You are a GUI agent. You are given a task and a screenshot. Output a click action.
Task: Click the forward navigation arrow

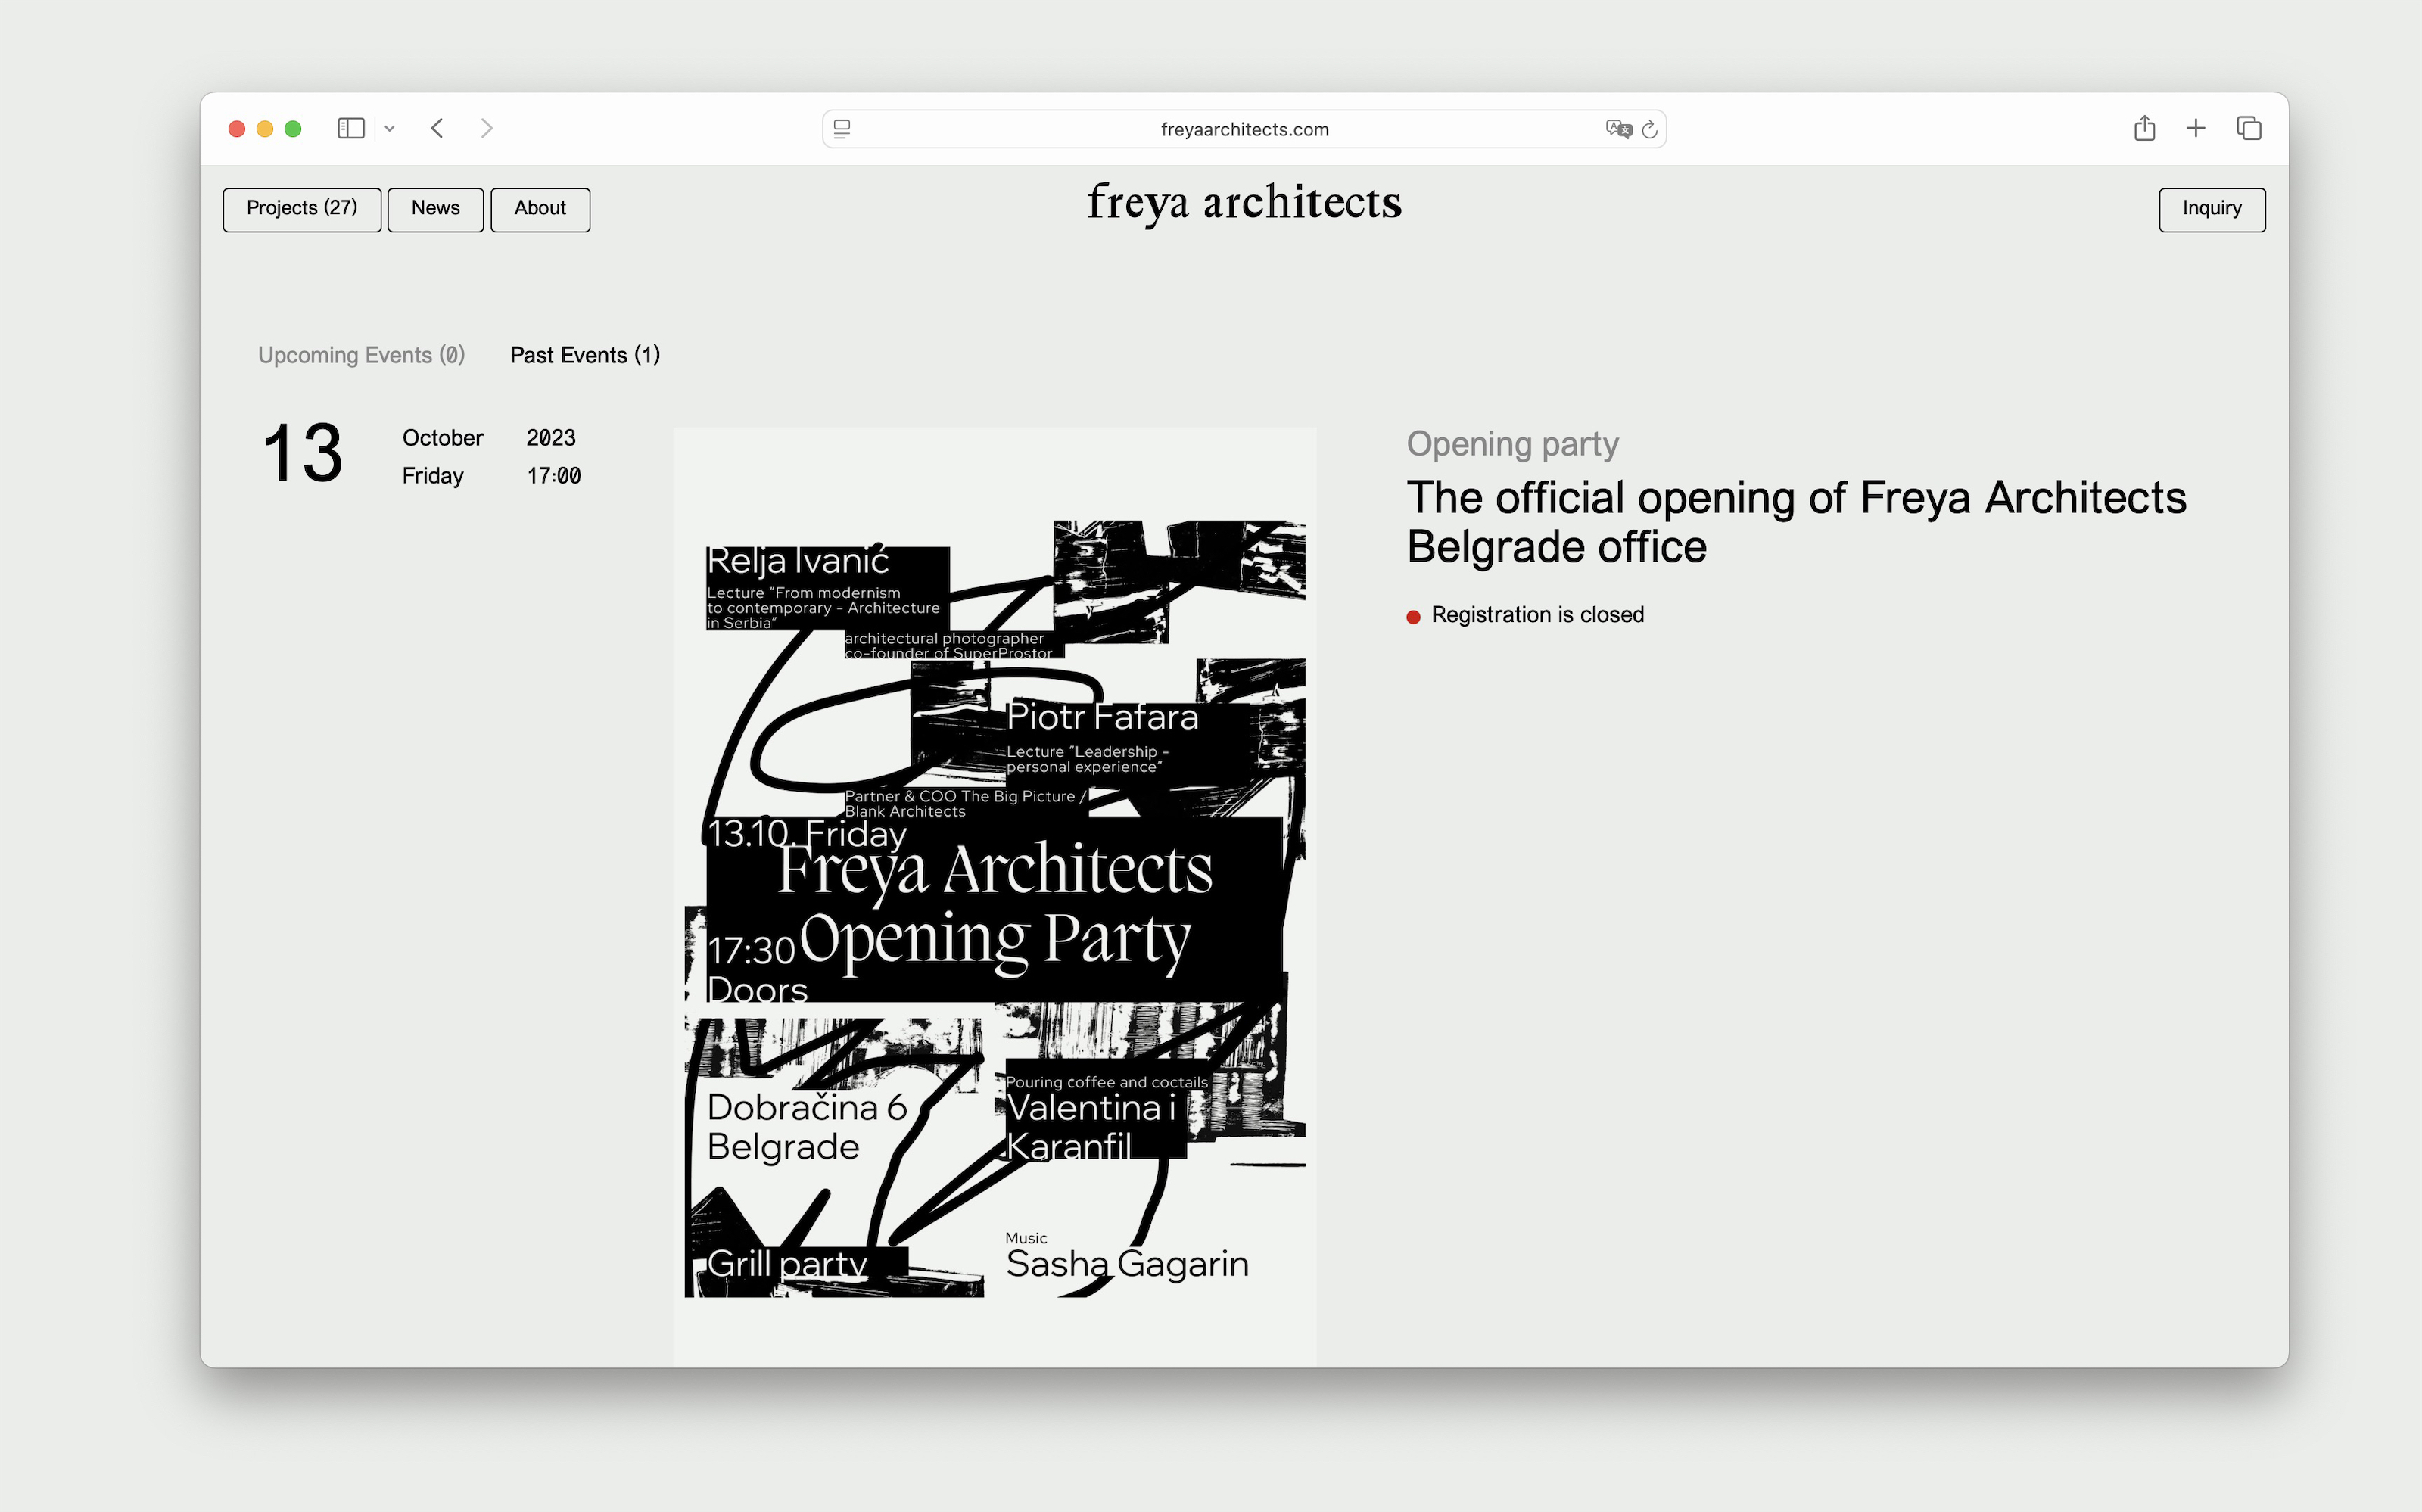tap(487, 128)
